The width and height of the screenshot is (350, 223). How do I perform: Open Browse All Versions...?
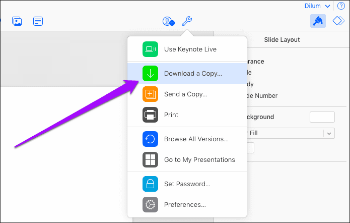(x=187, y=139)
